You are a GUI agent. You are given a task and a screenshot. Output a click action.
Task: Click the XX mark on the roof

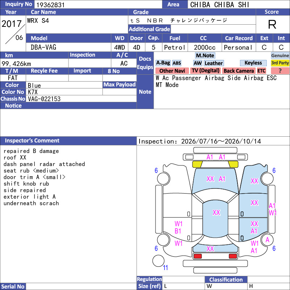(216, 213)
